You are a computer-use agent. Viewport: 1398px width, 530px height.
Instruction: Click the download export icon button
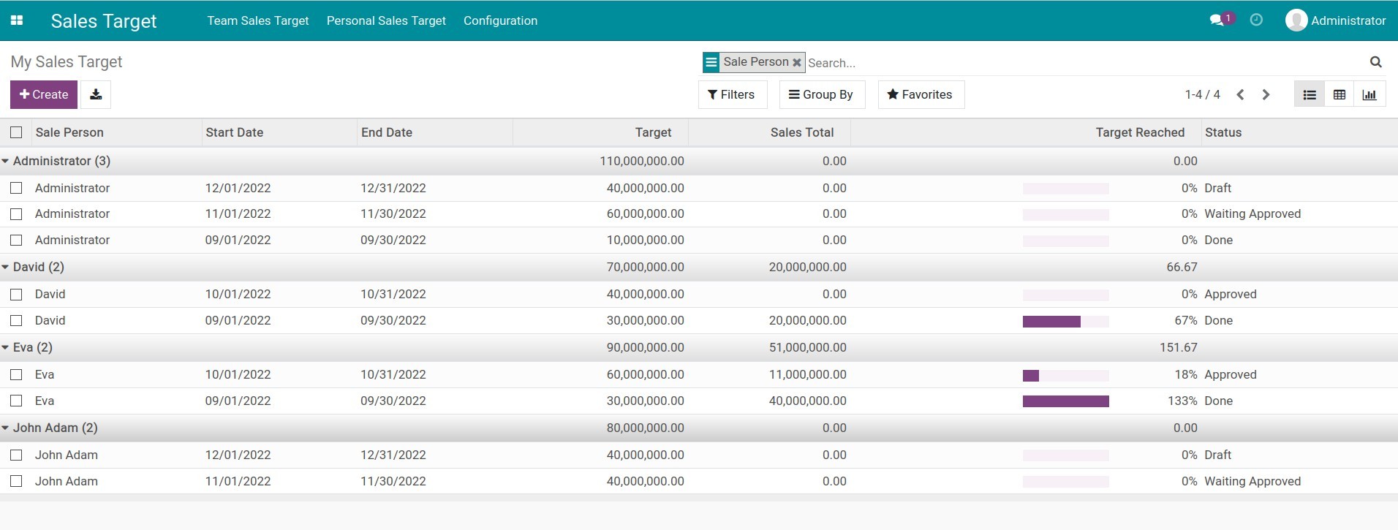96,94
